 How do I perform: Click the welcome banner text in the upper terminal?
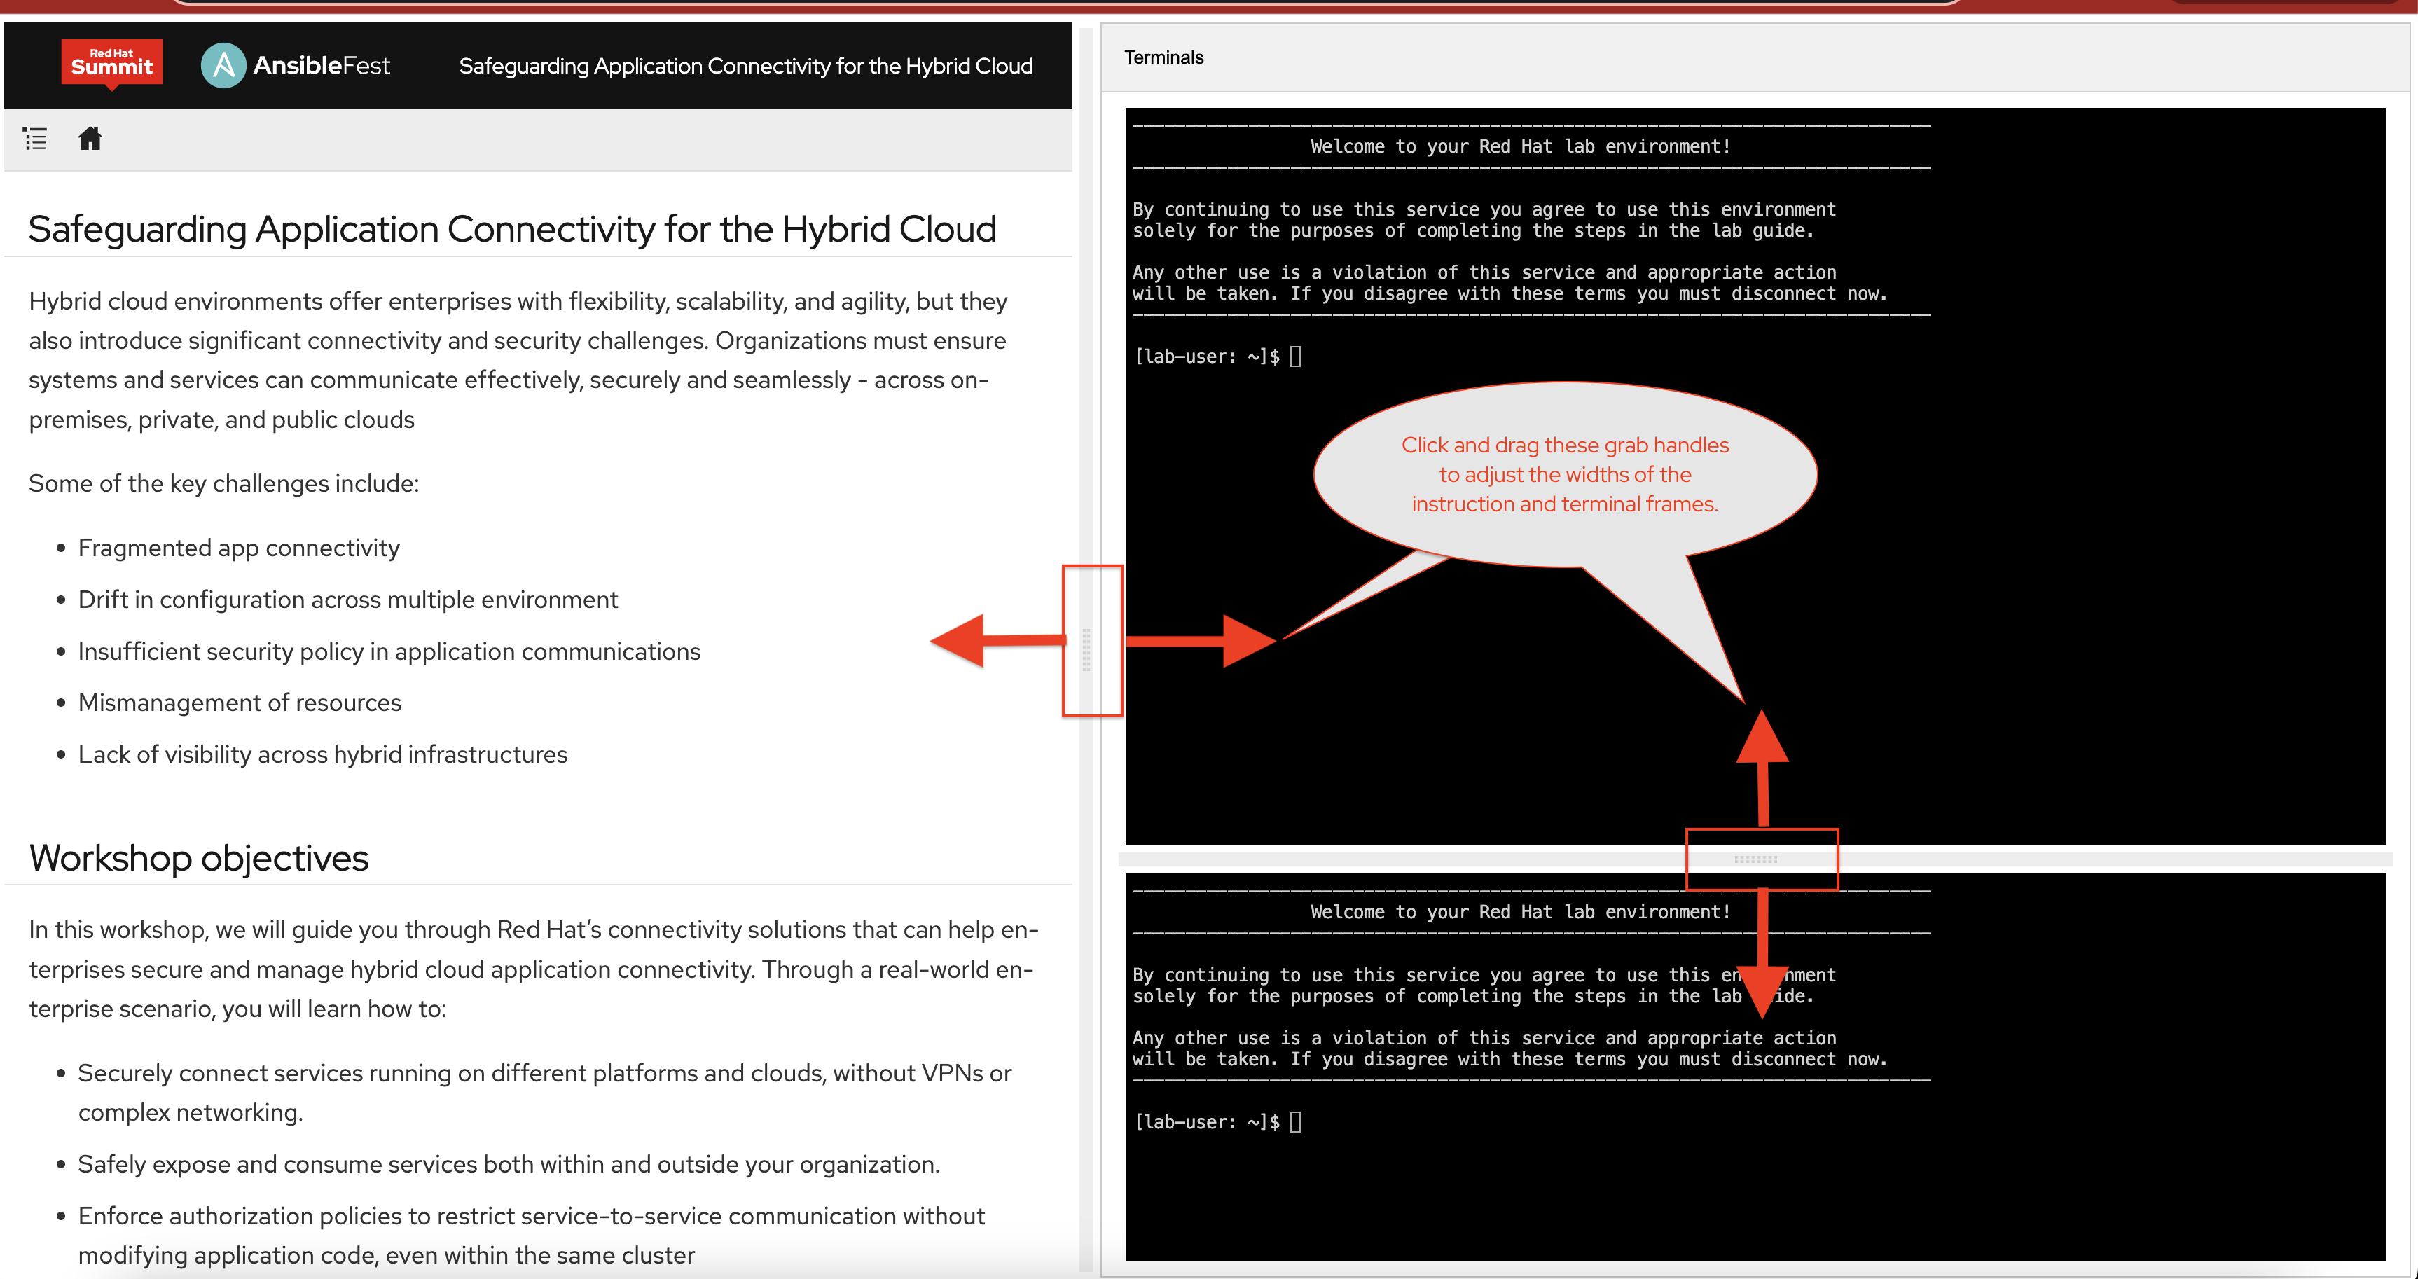point(1520,146)
